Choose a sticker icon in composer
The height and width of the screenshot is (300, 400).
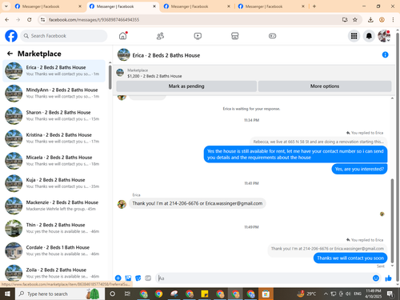[x=138, y=278]
